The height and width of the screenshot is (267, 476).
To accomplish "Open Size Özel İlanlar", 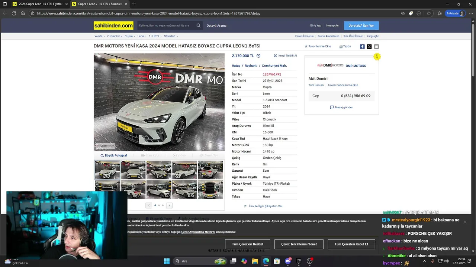I will (x=353, y=36).
